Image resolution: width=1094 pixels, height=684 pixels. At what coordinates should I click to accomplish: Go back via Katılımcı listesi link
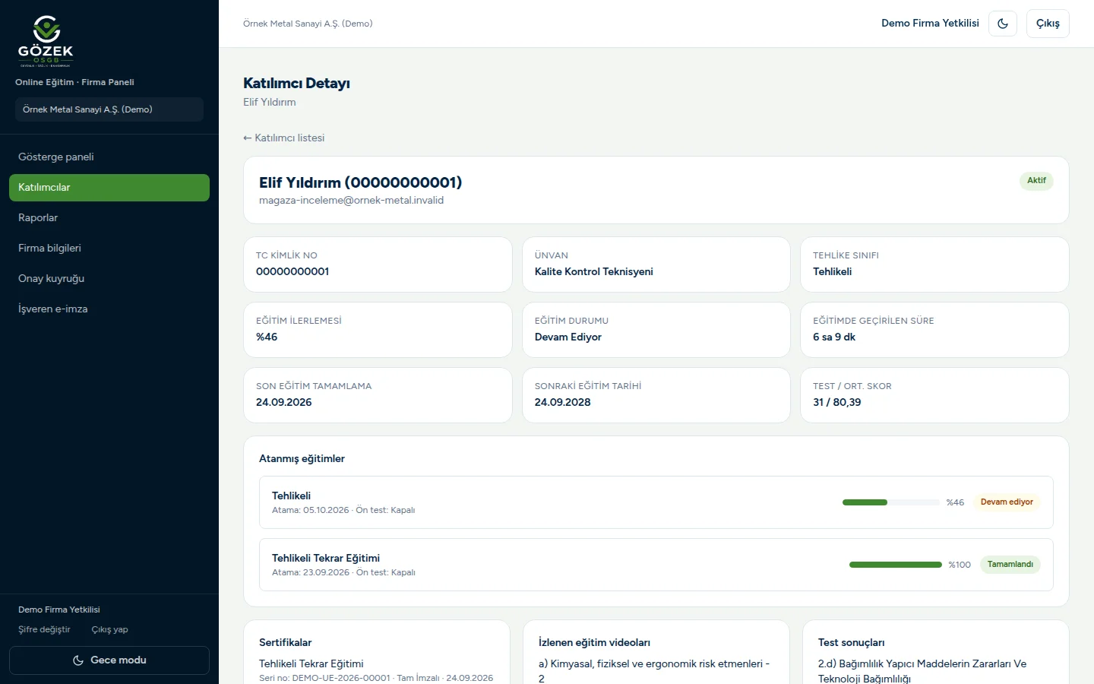[283, 138]
